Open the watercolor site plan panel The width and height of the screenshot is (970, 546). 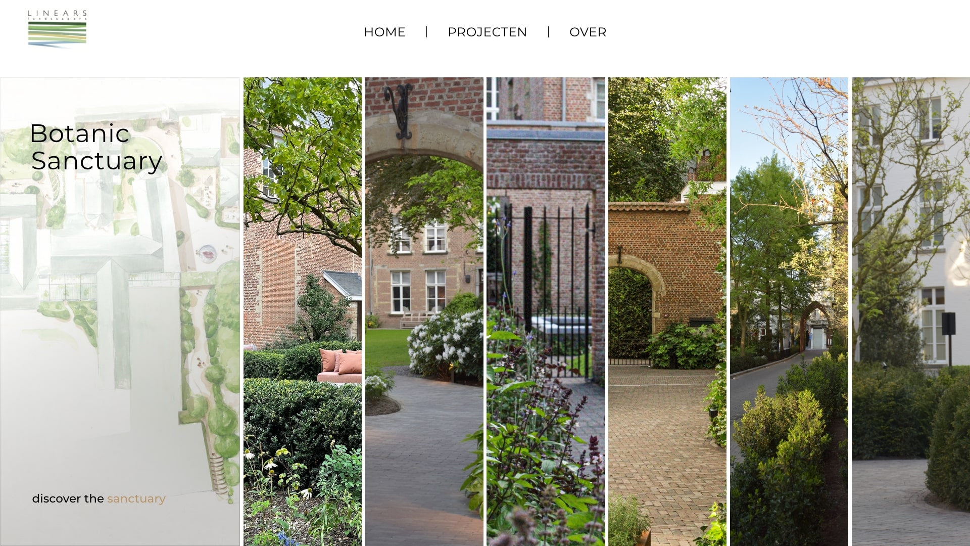click(x=120, y=311)
